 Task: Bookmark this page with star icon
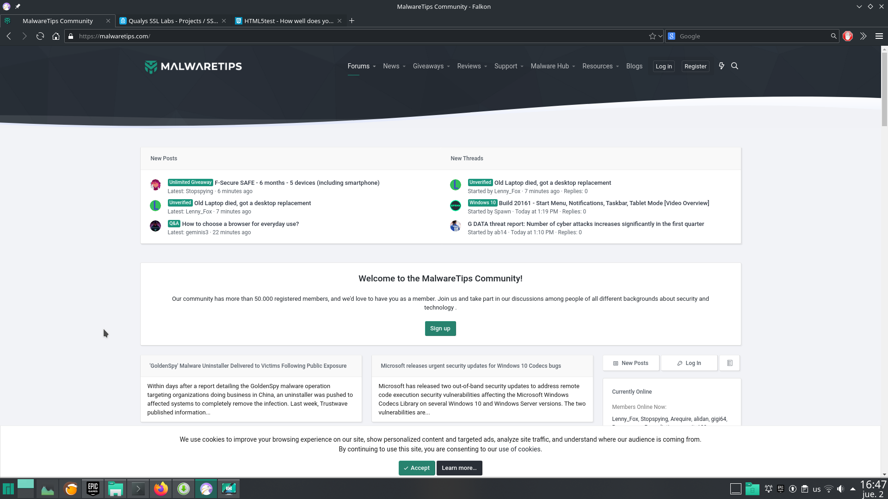tap(652, 36)
